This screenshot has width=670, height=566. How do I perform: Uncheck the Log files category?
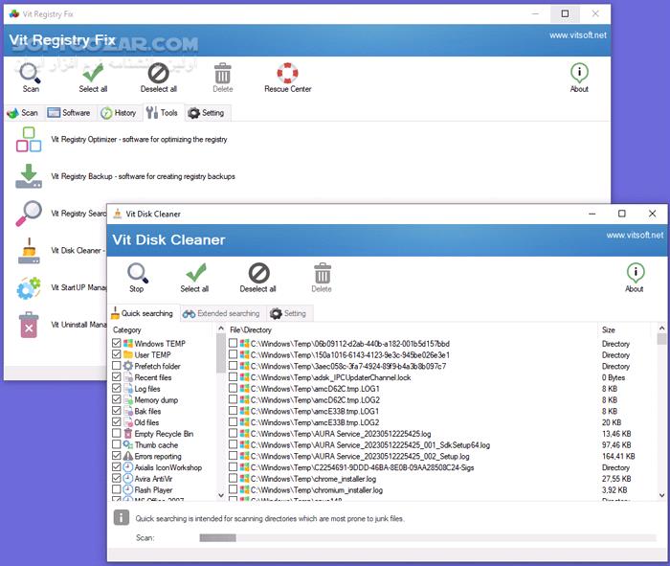[116, 388]
